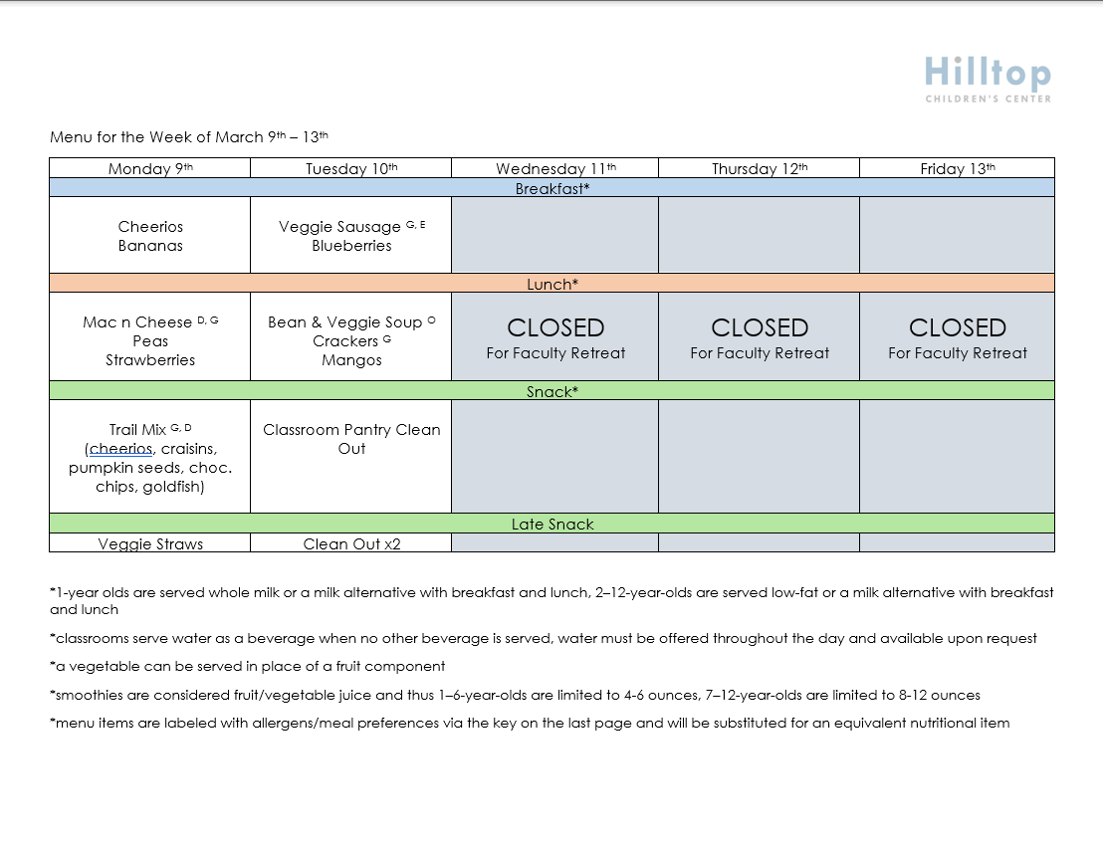Click the Menu for the Week title
This screenshot has height=850, width=1103.
coord(189,137)
